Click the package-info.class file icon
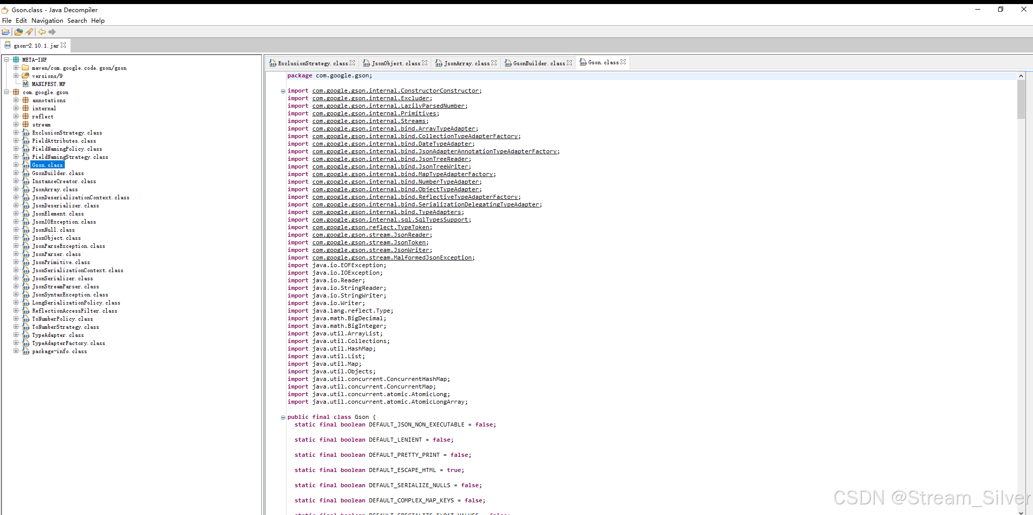The height and width of the screenshot is (515, 1033). point(26,351)
